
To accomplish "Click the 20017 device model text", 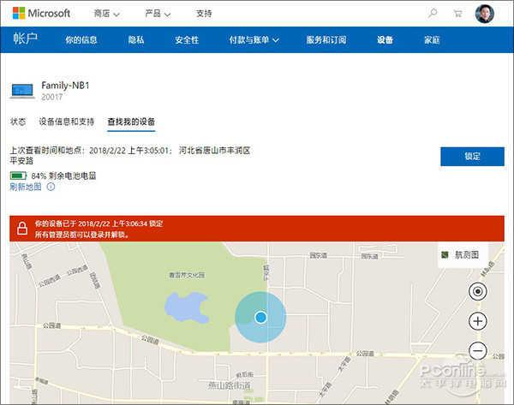I will click(51, 97).
